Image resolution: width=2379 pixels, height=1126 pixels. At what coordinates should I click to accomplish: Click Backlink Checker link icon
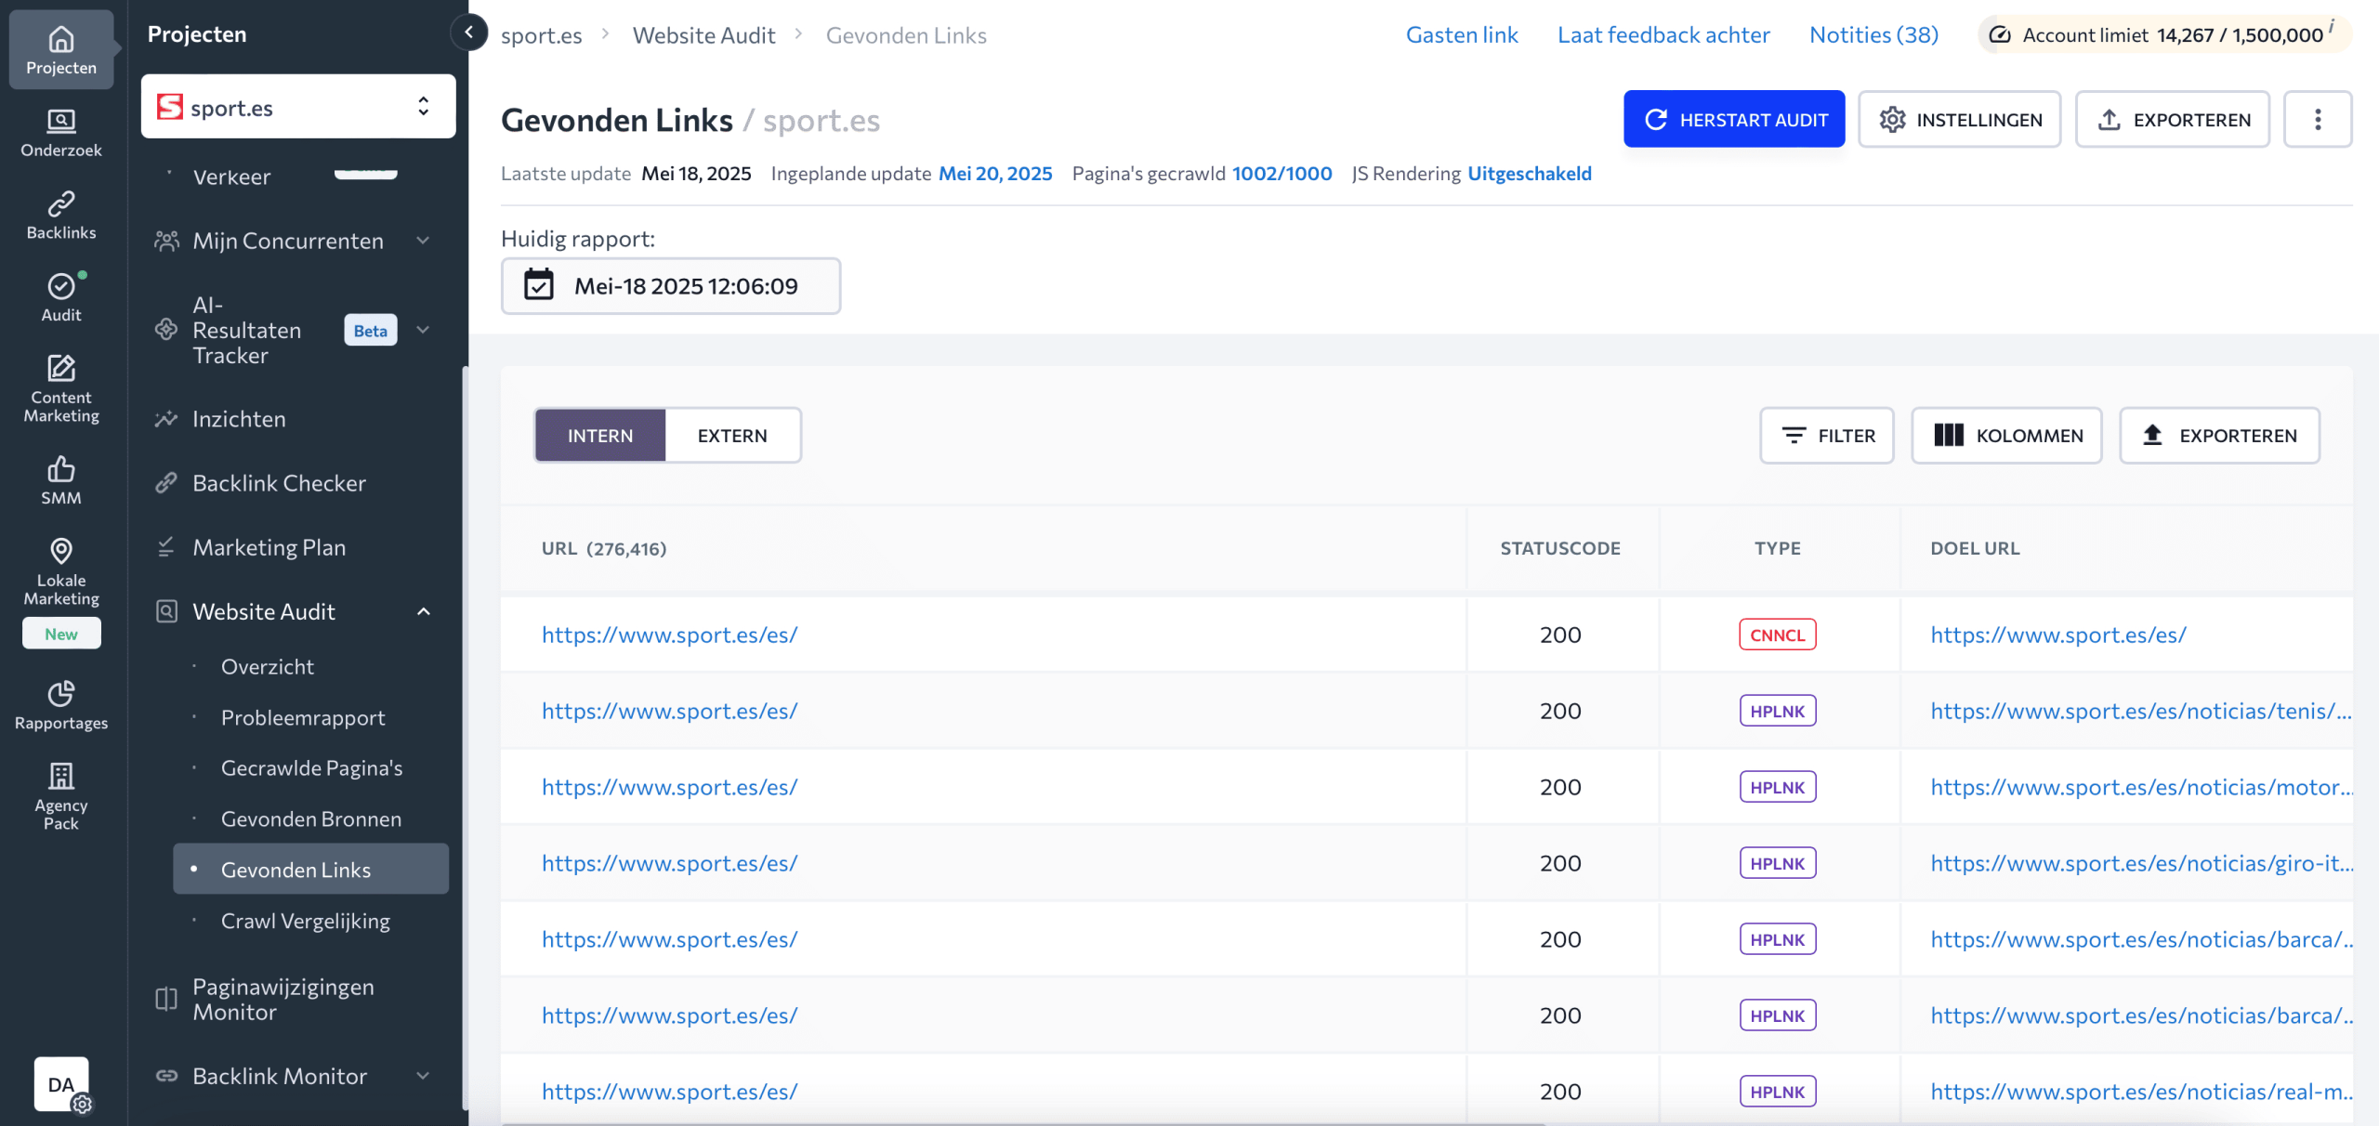click(166, 483)
